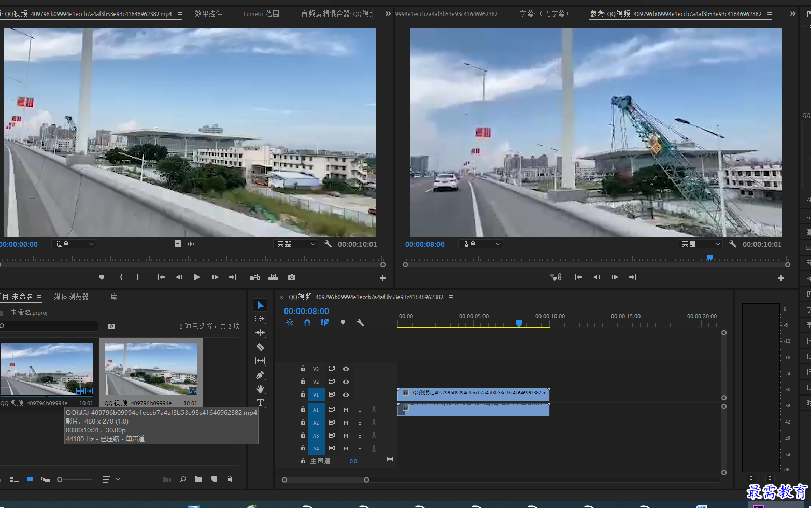Image resolution: width=811 pixels, height=508 pixels.
Task: Switch to 音频剪辑混合器 tab
Action: pos(337,13)
